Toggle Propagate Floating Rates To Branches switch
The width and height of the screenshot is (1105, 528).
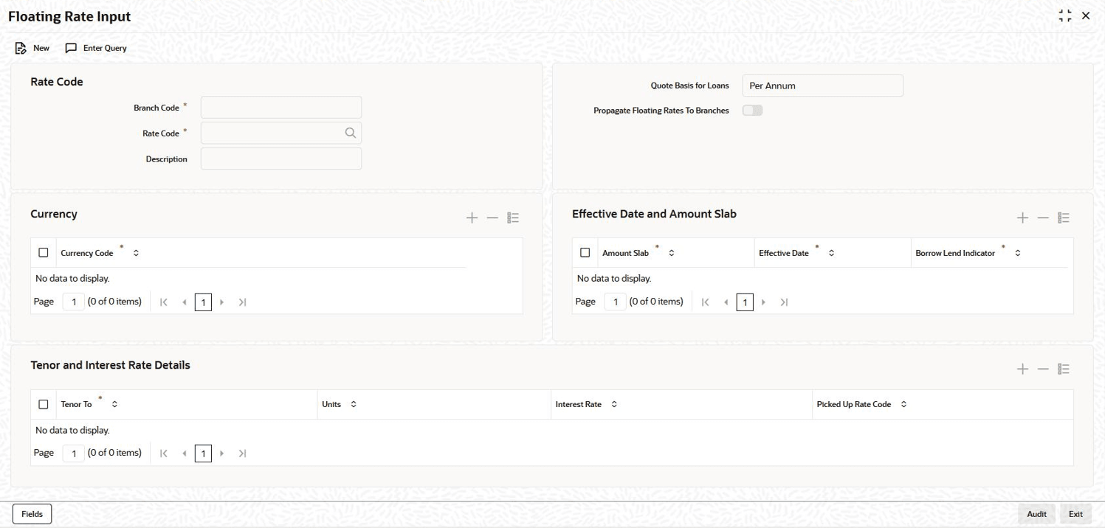(752, 111)
